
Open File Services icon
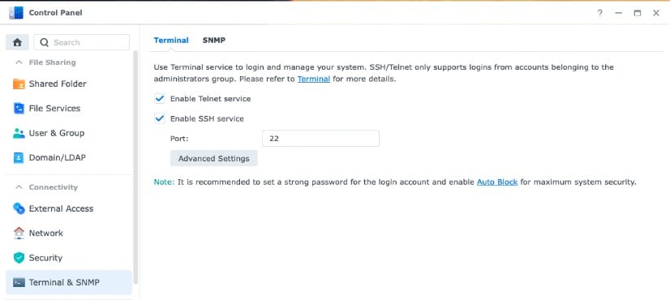point(19,109)
